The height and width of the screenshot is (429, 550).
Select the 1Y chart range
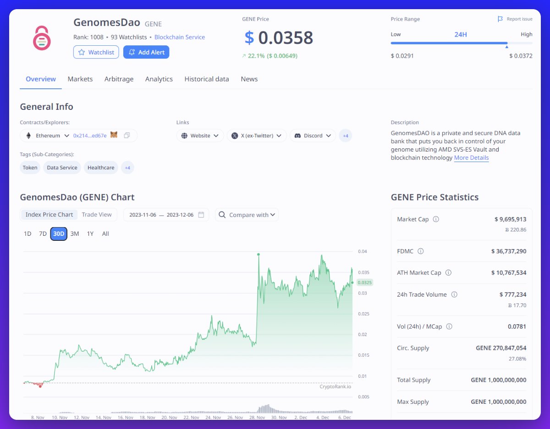tap(90, 234)
